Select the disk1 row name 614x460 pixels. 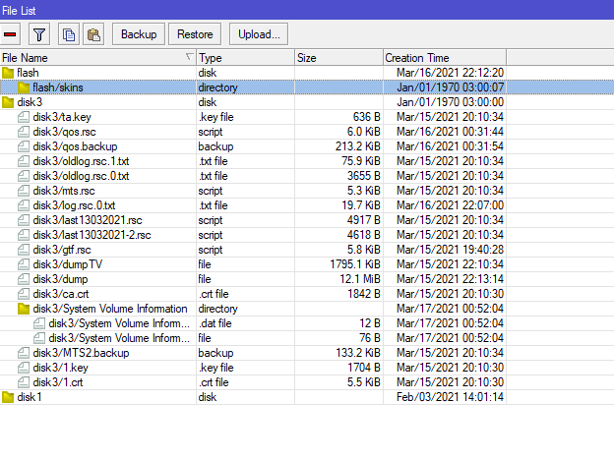(x=30, y=397)
